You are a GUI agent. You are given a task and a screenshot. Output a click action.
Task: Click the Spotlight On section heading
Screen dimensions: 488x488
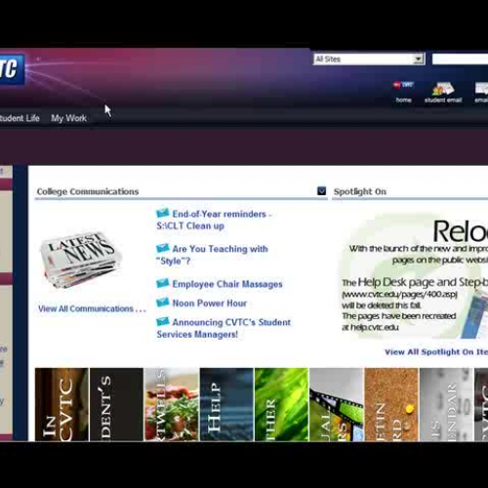360,191
